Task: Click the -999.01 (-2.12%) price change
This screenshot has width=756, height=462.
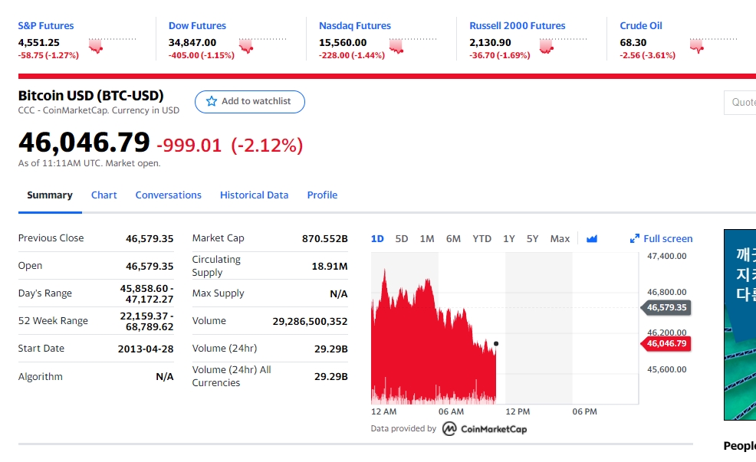Action: pos(229,145)
